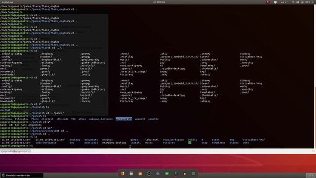Image resolution: width=316 pixels, height=178 pixels.
Task: Show applications grid in the dock
Action: coord(194,174)
